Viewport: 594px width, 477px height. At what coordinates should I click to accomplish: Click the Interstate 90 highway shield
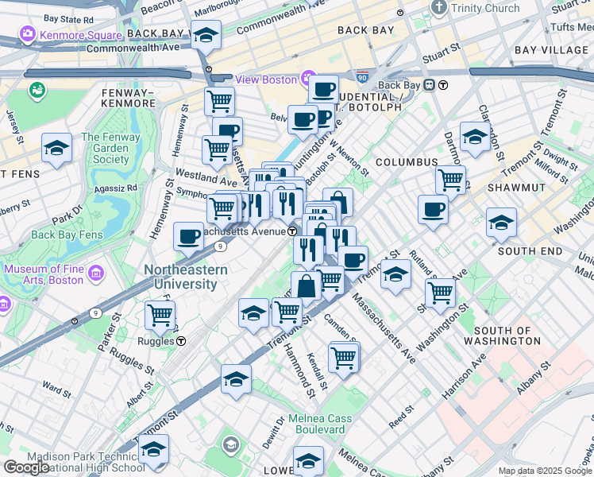[363, 77]
